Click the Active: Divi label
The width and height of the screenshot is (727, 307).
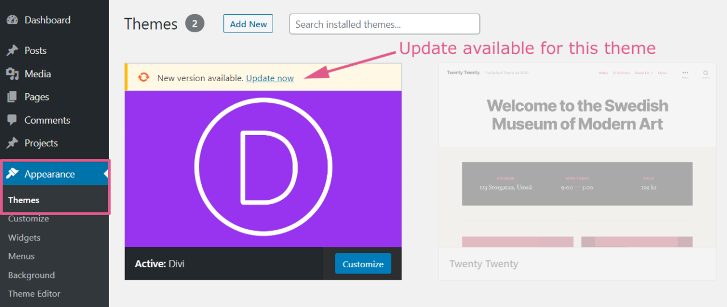click(x=160, y=264)
